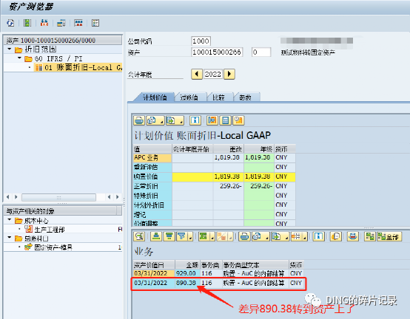Click the 金额 column header in transactions table
Image resolution: width=410 pixels, height=319 pixels.
pyautogui.click(x=187, y=265)
